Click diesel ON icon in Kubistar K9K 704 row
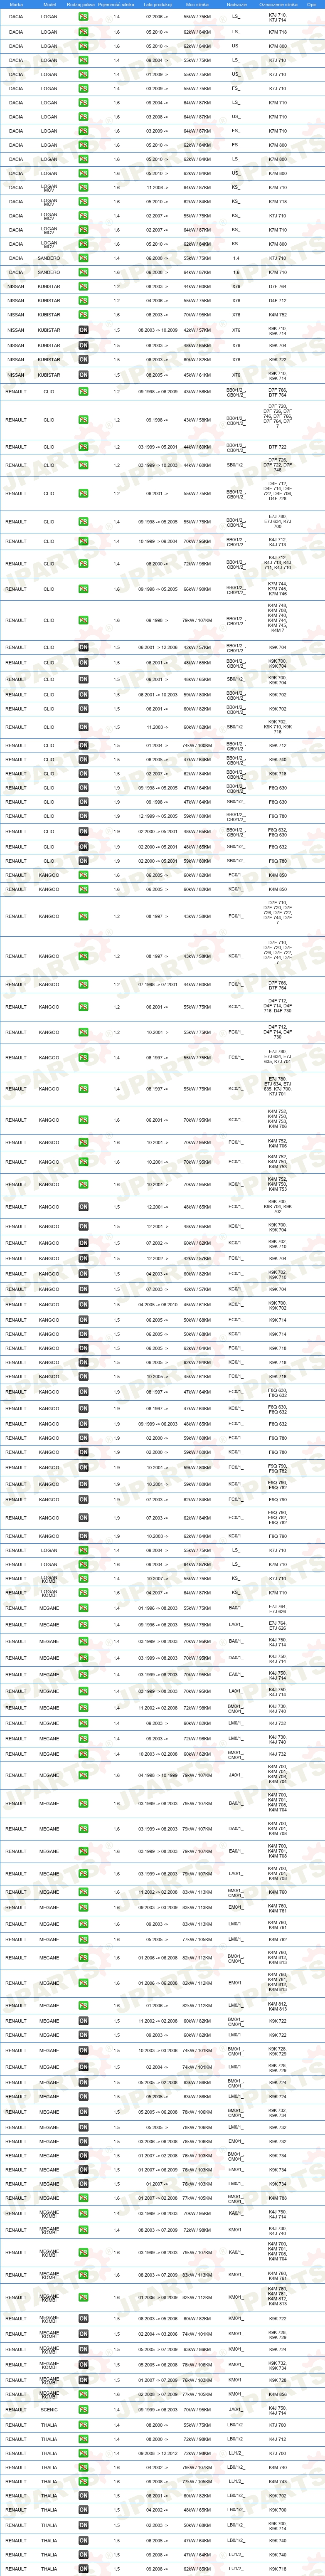This screenshot has width=325, height=2576. click(x=83, y=345)
